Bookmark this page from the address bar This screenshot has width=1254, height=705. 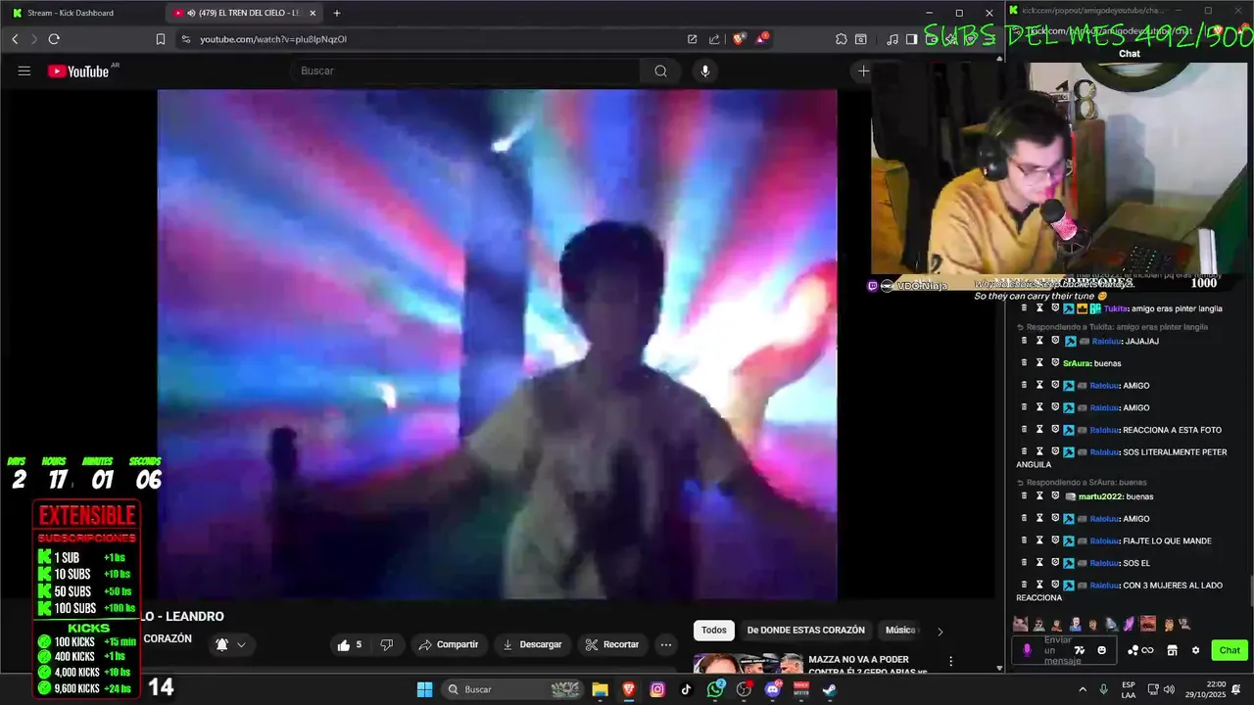161,39
